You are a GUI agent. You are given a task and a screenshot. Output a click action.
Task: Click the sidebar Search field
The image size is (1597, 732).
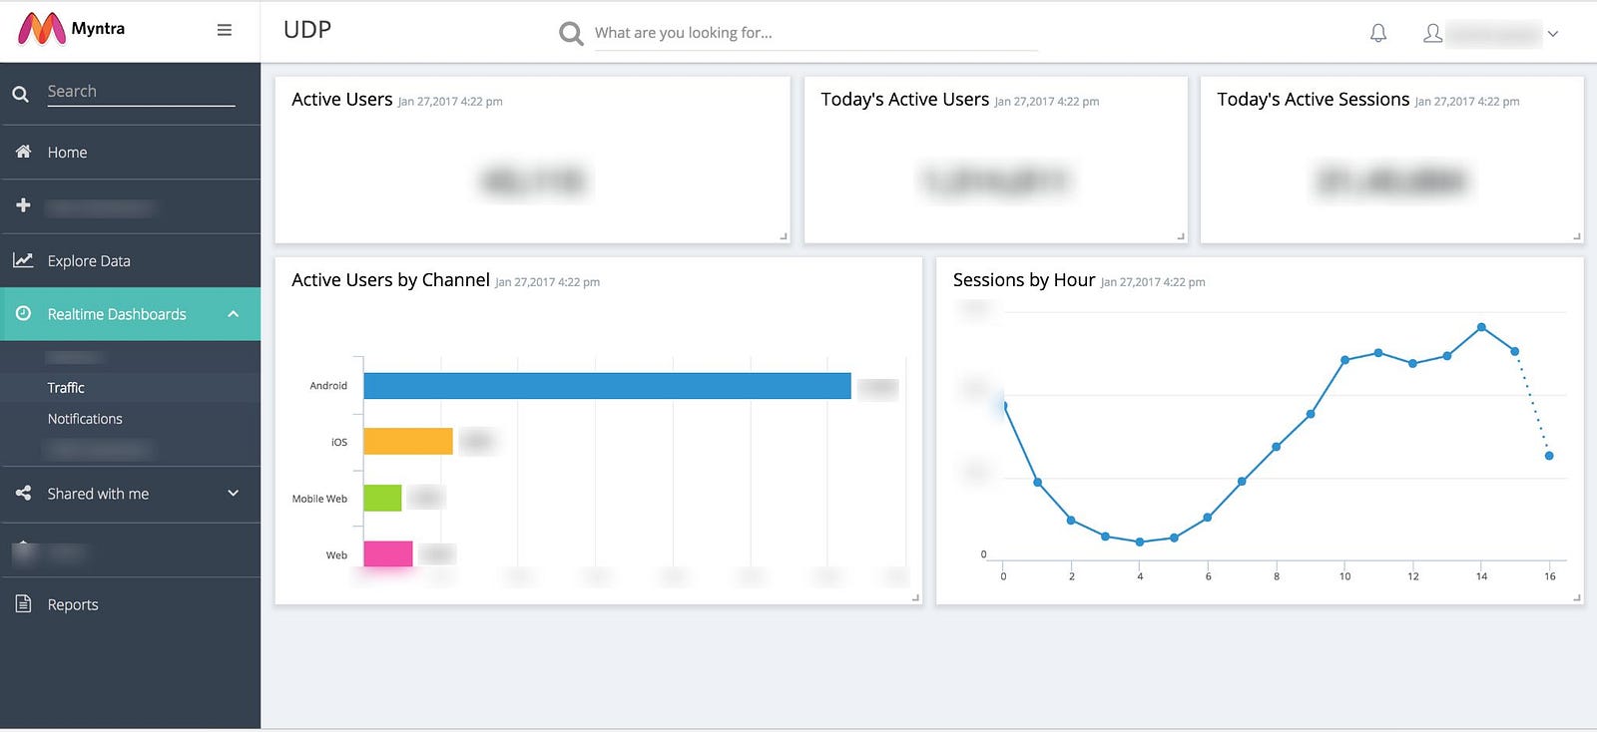[x=140, y=92]
